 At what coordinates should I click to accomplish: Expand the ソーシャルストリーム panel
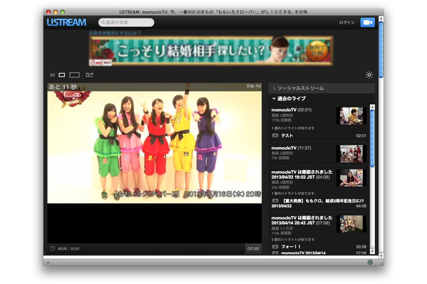click(322, 88)
